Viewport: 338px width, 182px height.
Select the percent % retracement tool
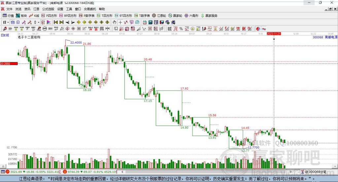click(x=181, y=29)
